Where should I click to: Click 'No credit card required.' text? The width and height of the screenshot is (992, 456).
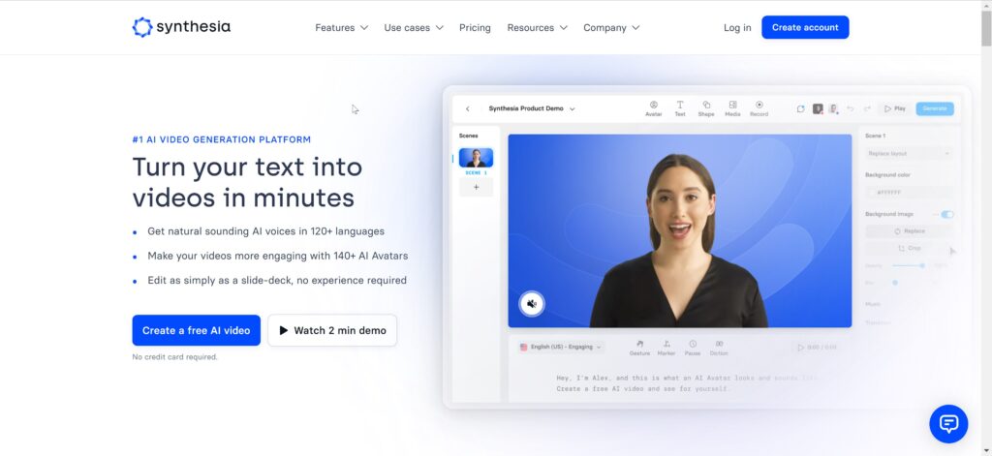tap(174, 357)
